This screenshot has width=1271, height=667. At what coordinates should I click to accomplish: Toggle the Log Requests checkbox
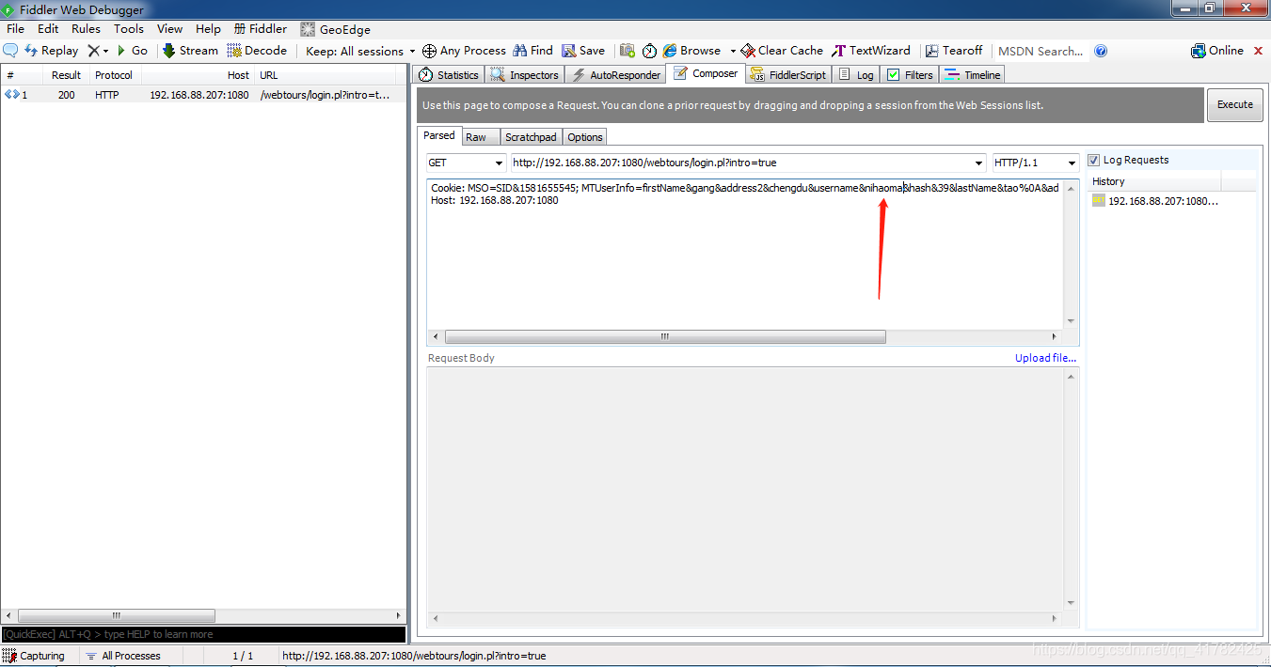click(x=1093, y=160)
